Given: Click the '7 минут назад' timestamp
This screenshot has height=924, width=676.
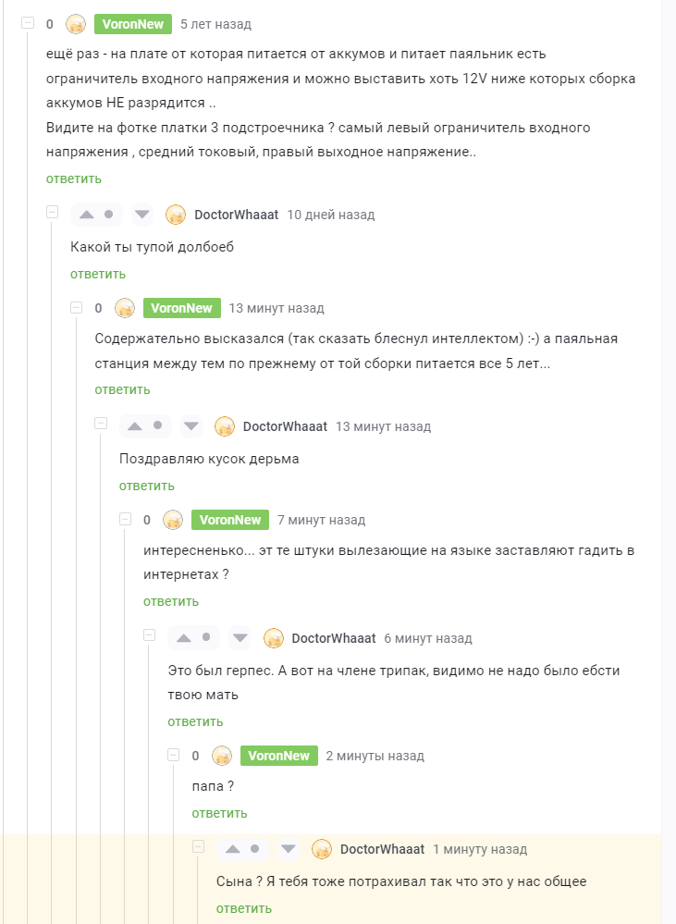Looking at the screenshot, I should (x=321, y=520).
